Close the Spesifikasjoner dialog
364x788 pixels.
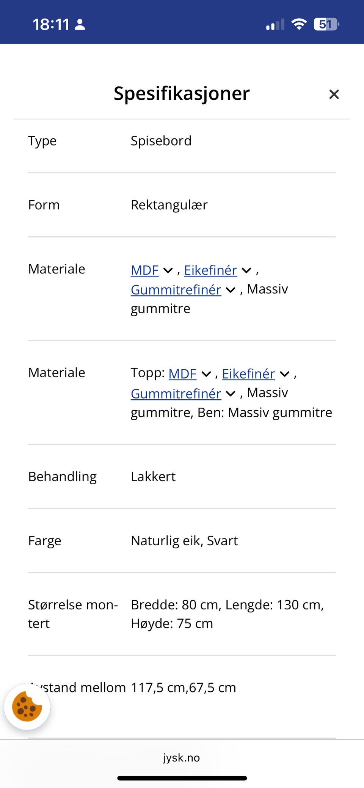(x=334, y=94)
